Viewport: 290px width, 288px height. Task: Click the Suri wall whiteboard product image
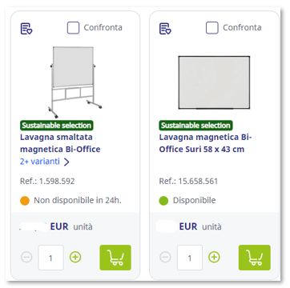pos(214,82)
